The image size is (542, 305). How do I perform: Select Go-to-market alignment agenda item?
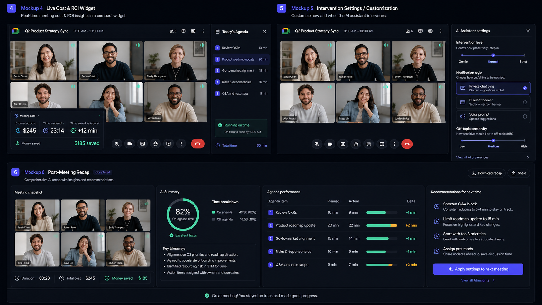click(x=242, y=71)
